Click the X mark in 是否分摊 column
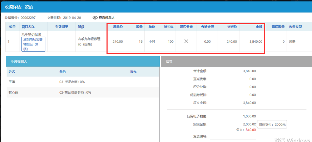Viewport: 312px width, 142px height. (x=186, y=41)
